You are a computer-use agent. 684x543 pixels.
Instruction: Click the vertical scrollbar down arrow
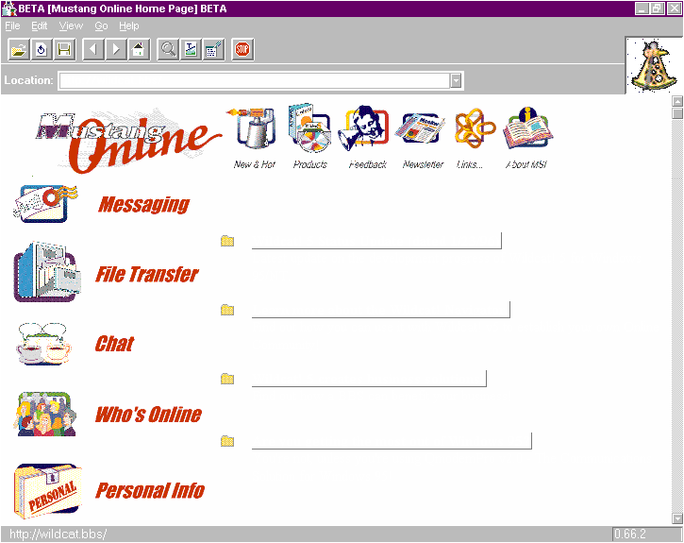(676, 518)
